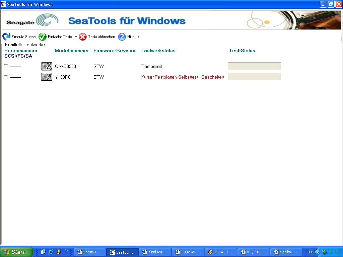Restore down the SeaTools window

pyautogui.click(x=331, y=4)
